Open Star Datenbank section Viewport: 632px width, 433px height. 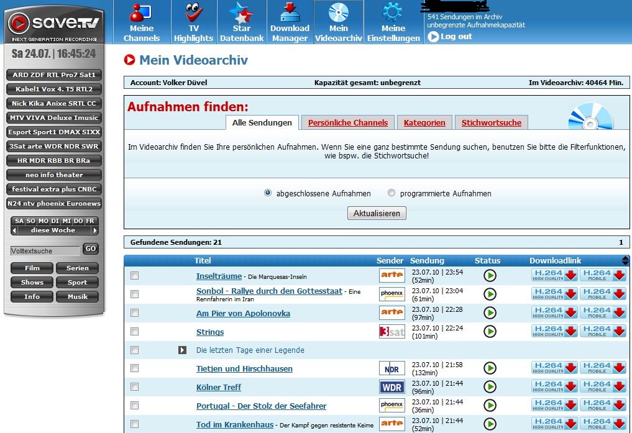[242, 22]
